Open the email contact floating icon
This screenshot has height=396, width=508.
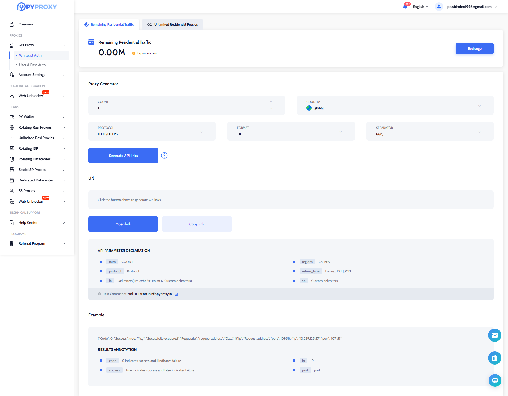coord(495,335)
